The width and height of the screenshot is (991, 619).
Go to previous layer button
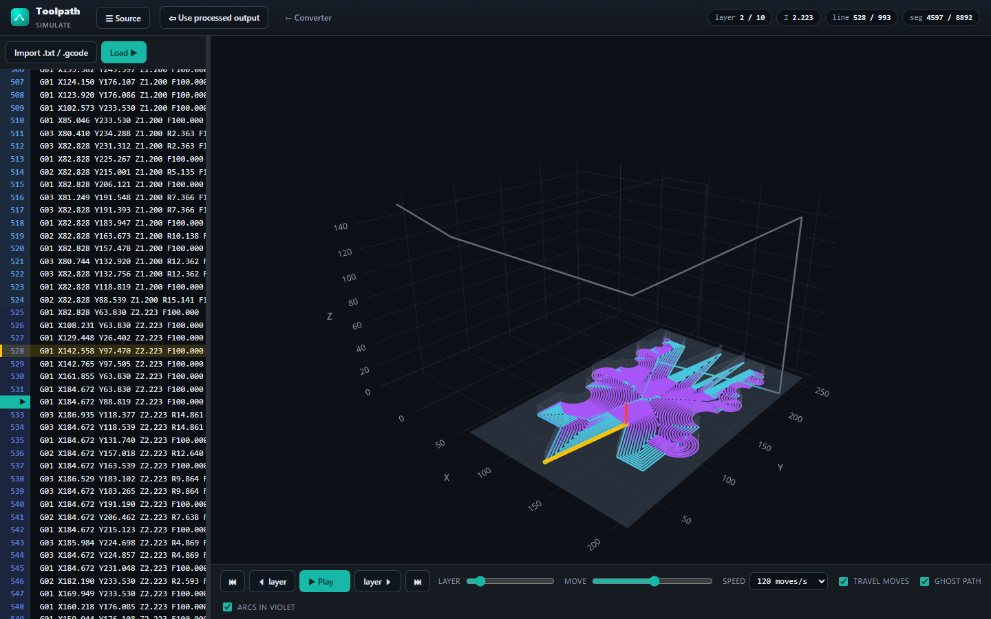(273, 581)
